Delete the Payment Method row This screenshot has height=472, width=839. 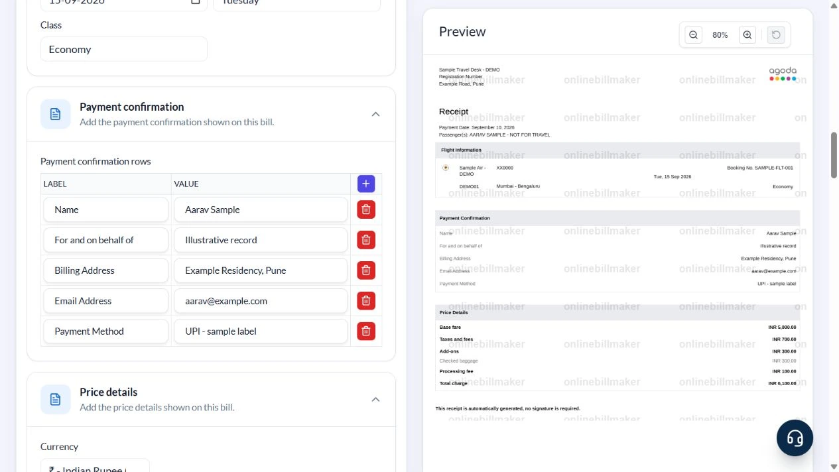click(365, 331)
